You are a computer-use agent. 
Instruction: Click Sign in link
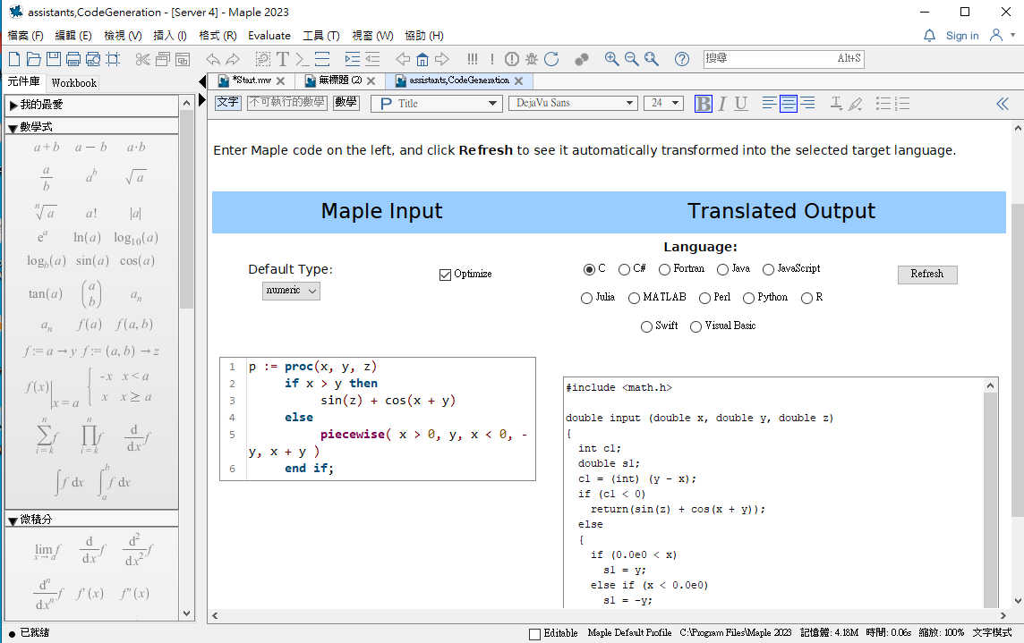click(x=961, y=36)
